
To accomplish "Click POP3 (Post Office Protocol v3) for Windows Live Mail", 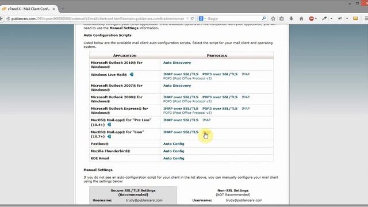I will coord(187,78).
